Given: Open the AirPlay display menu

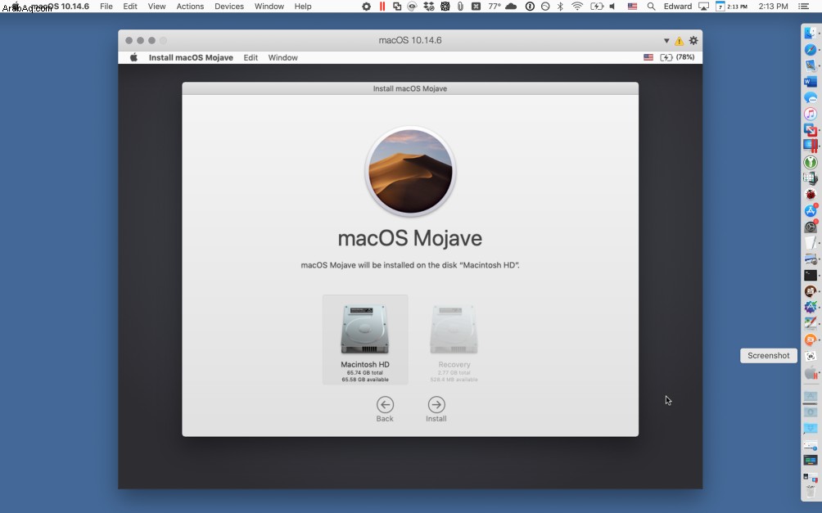Looking at the screenshot, I should (704, 7).
